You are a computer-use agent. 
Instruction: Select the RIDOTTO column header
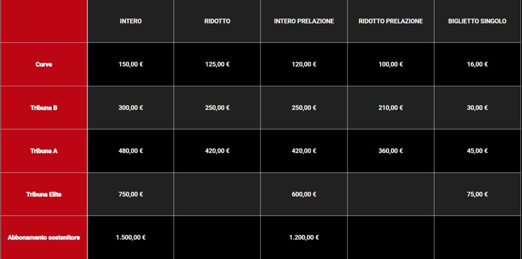pos(217,22)
